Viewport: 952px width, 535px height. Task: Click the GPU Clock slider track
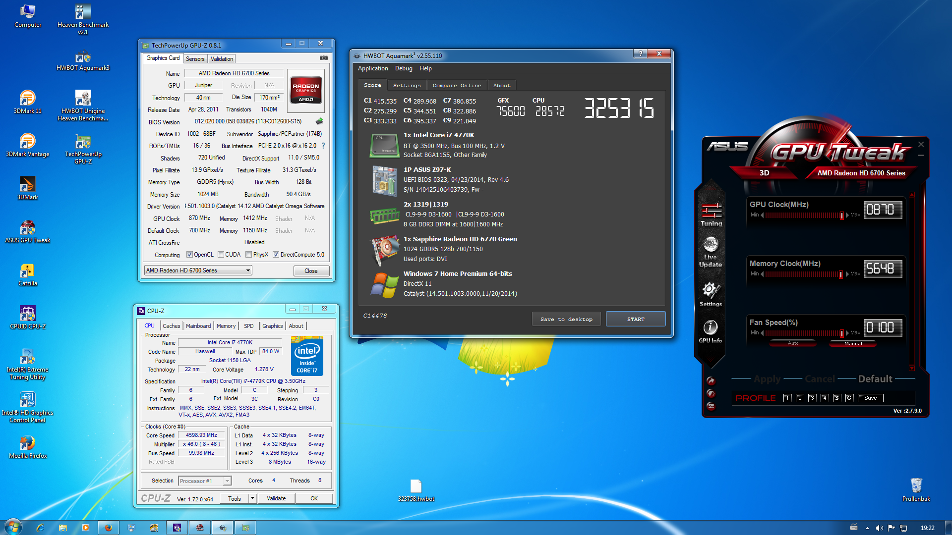coord(804,215)
